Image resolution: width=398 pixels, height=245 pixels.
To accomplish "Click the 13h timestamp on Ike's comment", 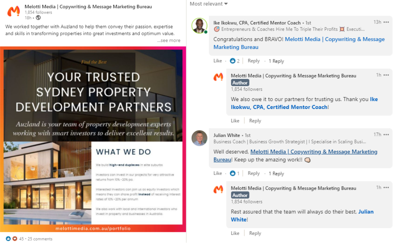I will point(377,22).
